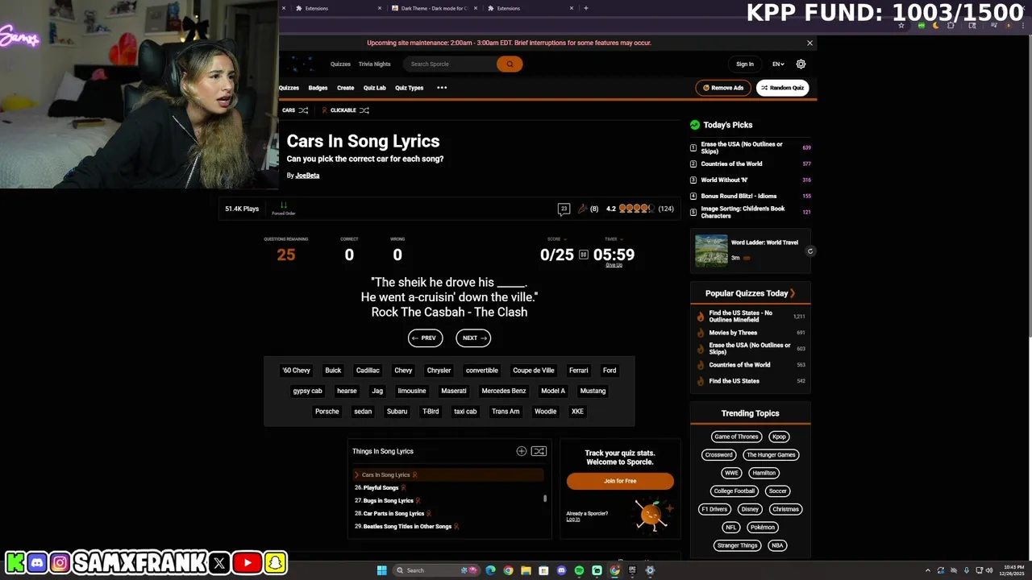Click in the Search Sporcle field
The image size is (1032, 580).
pyautogui.click(x=451, y=64)
